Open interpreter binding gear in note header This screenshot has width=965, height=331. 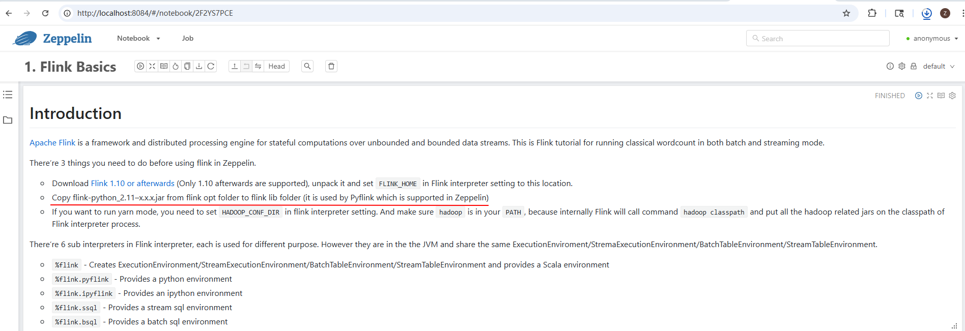(902, 66)
